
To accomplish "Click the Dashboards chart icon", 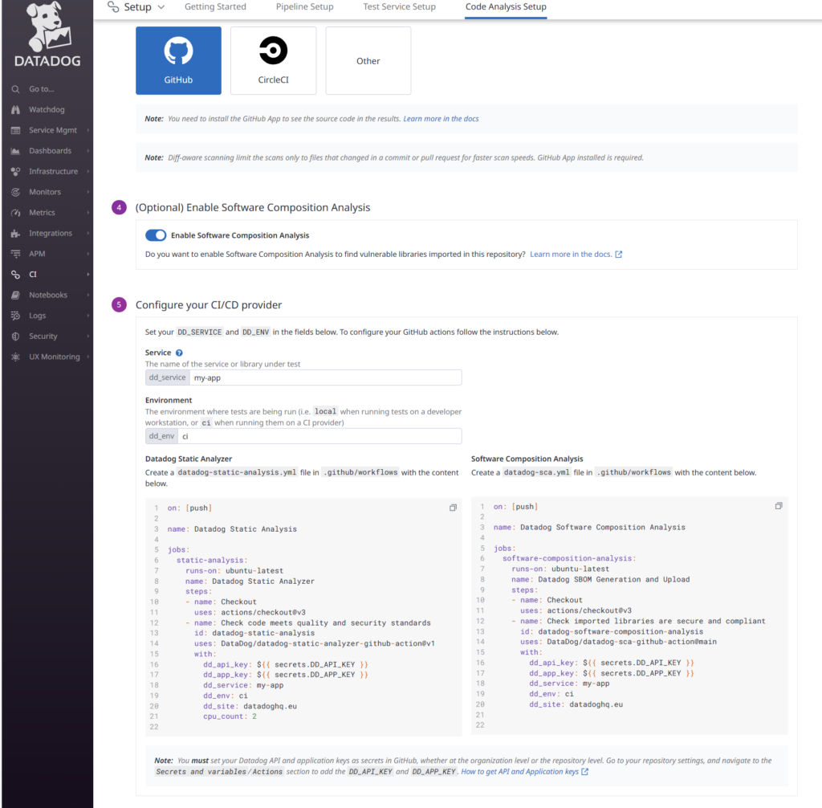I will tap(16, 151).
